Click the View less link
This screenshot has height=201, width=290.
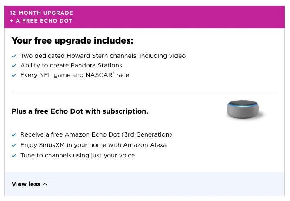[26, 184]
